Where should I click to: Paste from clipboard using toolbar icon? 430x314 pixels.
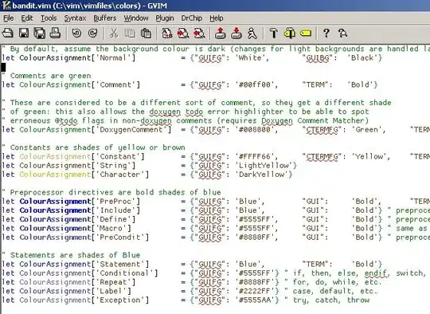tap(146, 33)
